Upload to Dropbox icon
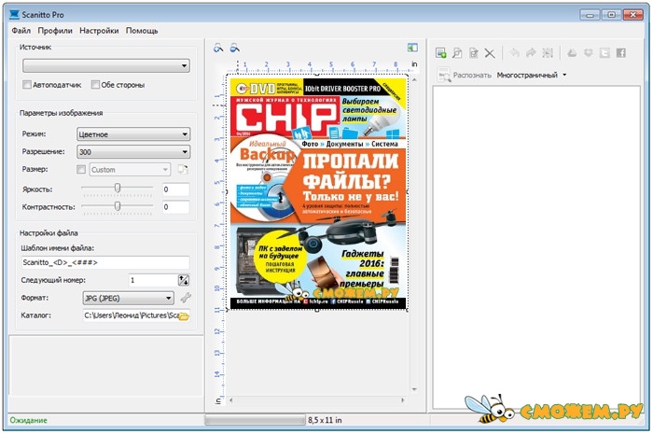Viewport: 653px width, 434px height. point(589,52)
